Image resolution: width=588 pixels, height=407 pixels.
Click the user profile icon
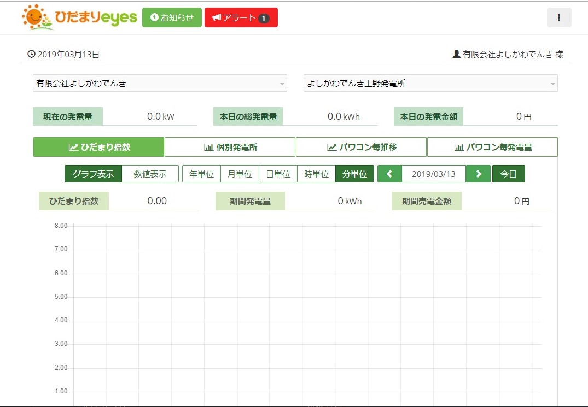(x=456, y=54)
